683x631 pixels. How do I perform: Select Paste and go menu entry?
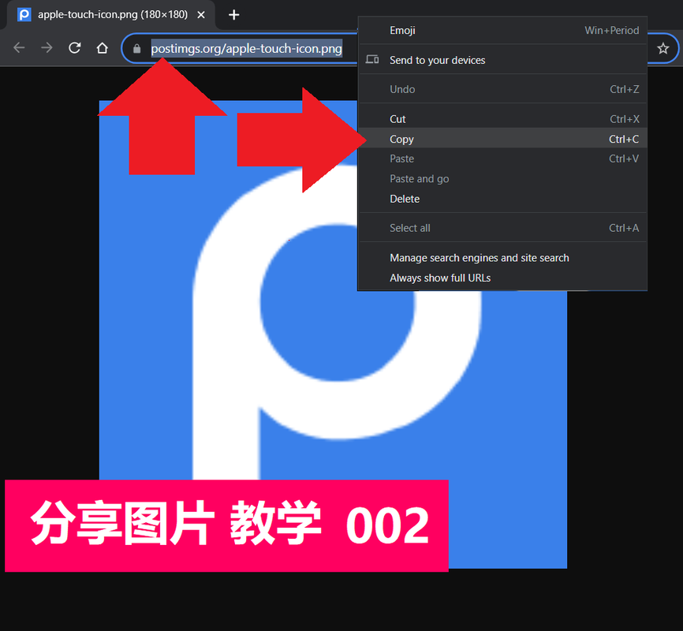point(502,179)
